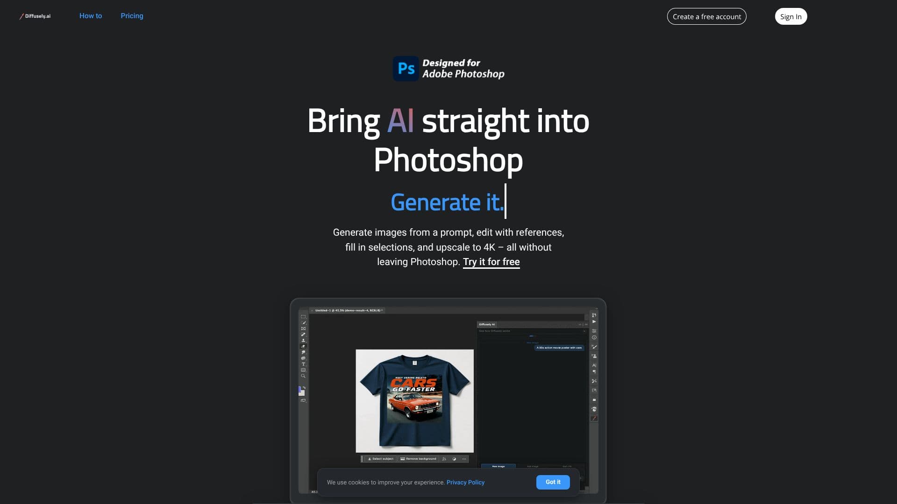Follow the Try it for free link
Image resolution: width=897 pixels, height=504 pixels.
click(x=491, y=262)
